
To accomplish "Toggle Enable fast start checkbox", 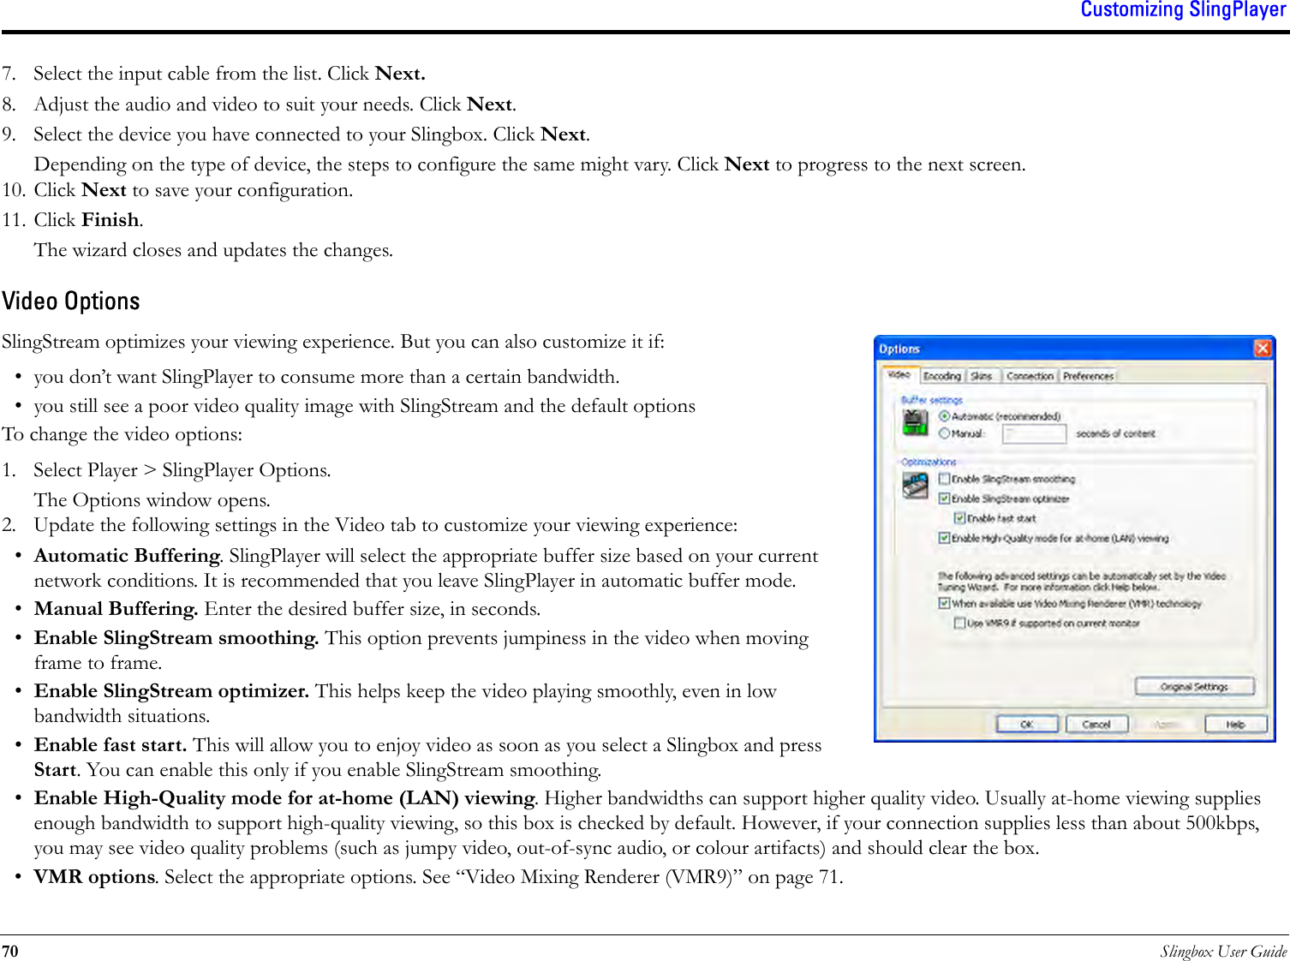I will click(x=960, y=518).
